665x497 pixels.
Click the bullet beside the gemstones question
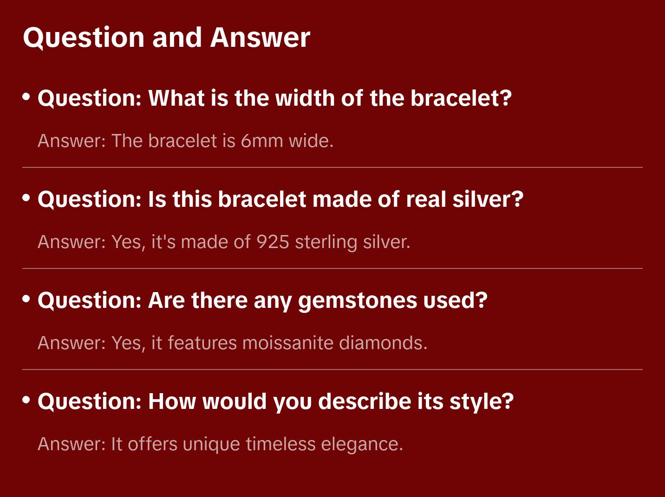[26, 299]
